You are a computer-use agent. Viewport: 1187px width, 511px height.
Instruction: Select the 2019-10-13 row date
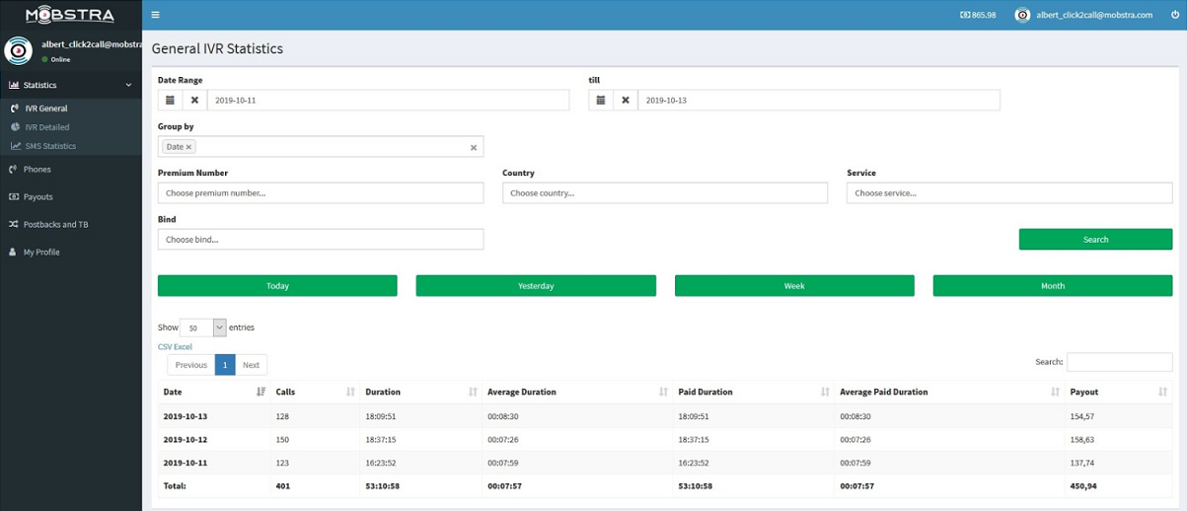coord(185,416)
